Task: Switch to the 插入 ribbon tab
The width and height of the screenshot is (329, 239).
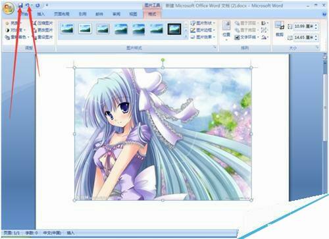Action: (x=41, y=14)
